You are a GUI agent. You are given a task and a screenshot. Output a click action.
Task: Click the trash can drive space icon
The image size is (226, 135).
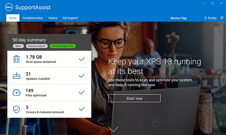(x=16, y=59)
